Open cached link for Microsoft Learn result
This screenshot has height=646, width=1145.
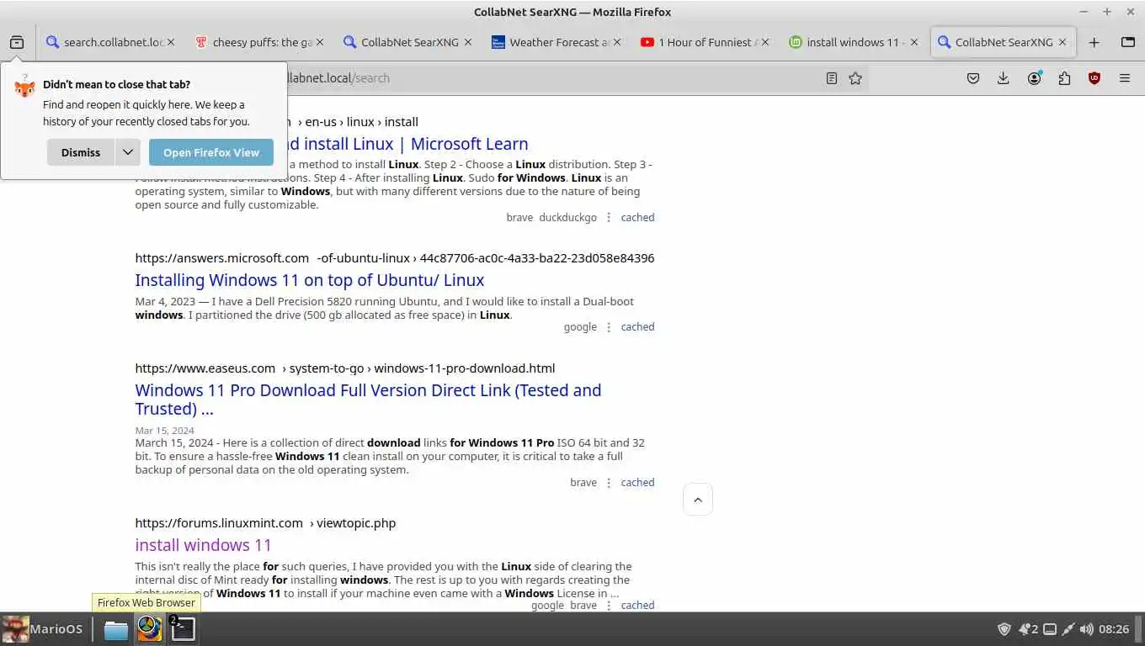(x=637, y=217)
